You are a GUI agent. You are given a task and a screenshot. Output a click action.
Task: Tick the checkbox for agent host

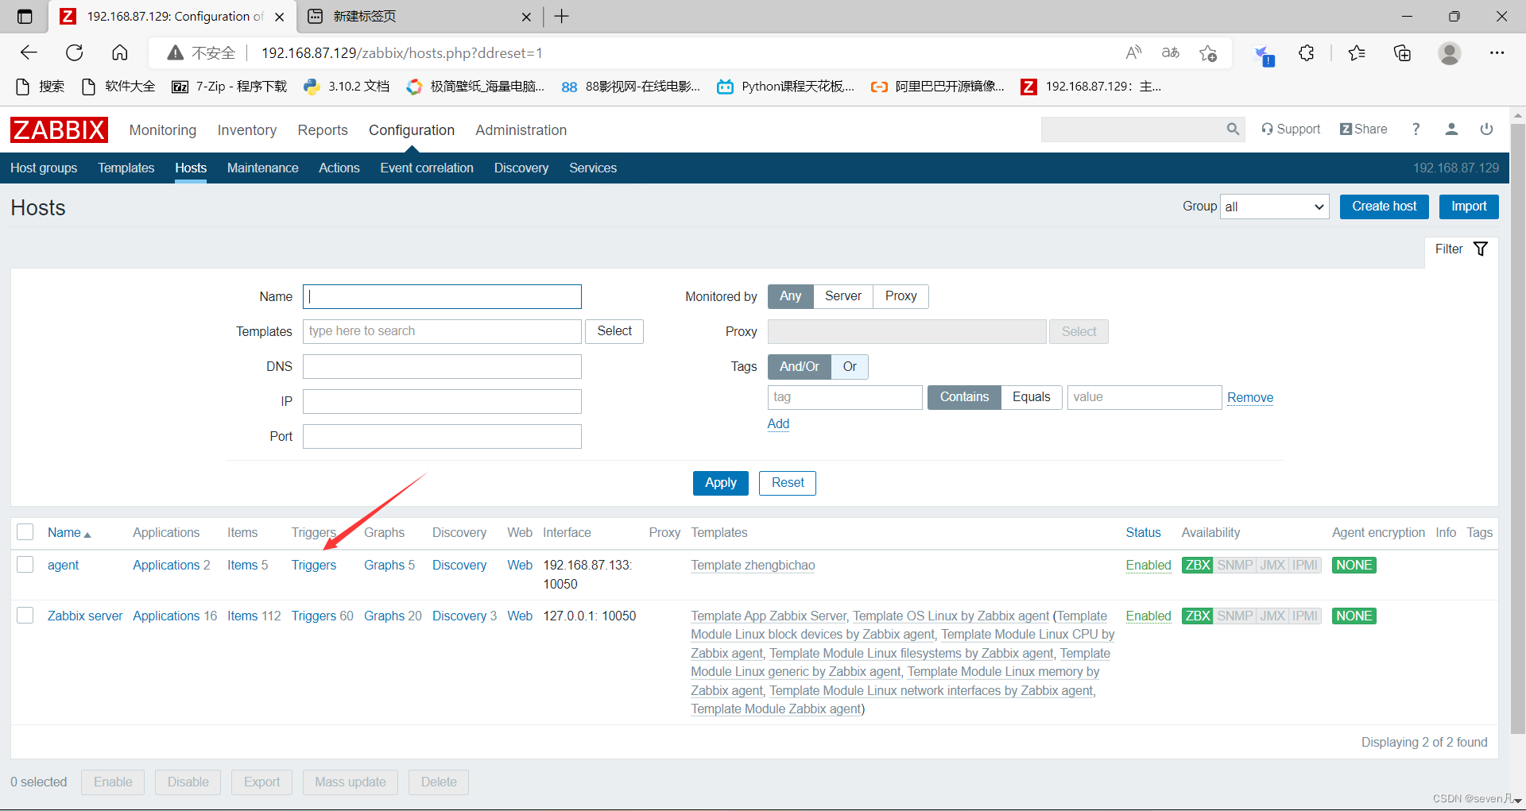point(25,565)
